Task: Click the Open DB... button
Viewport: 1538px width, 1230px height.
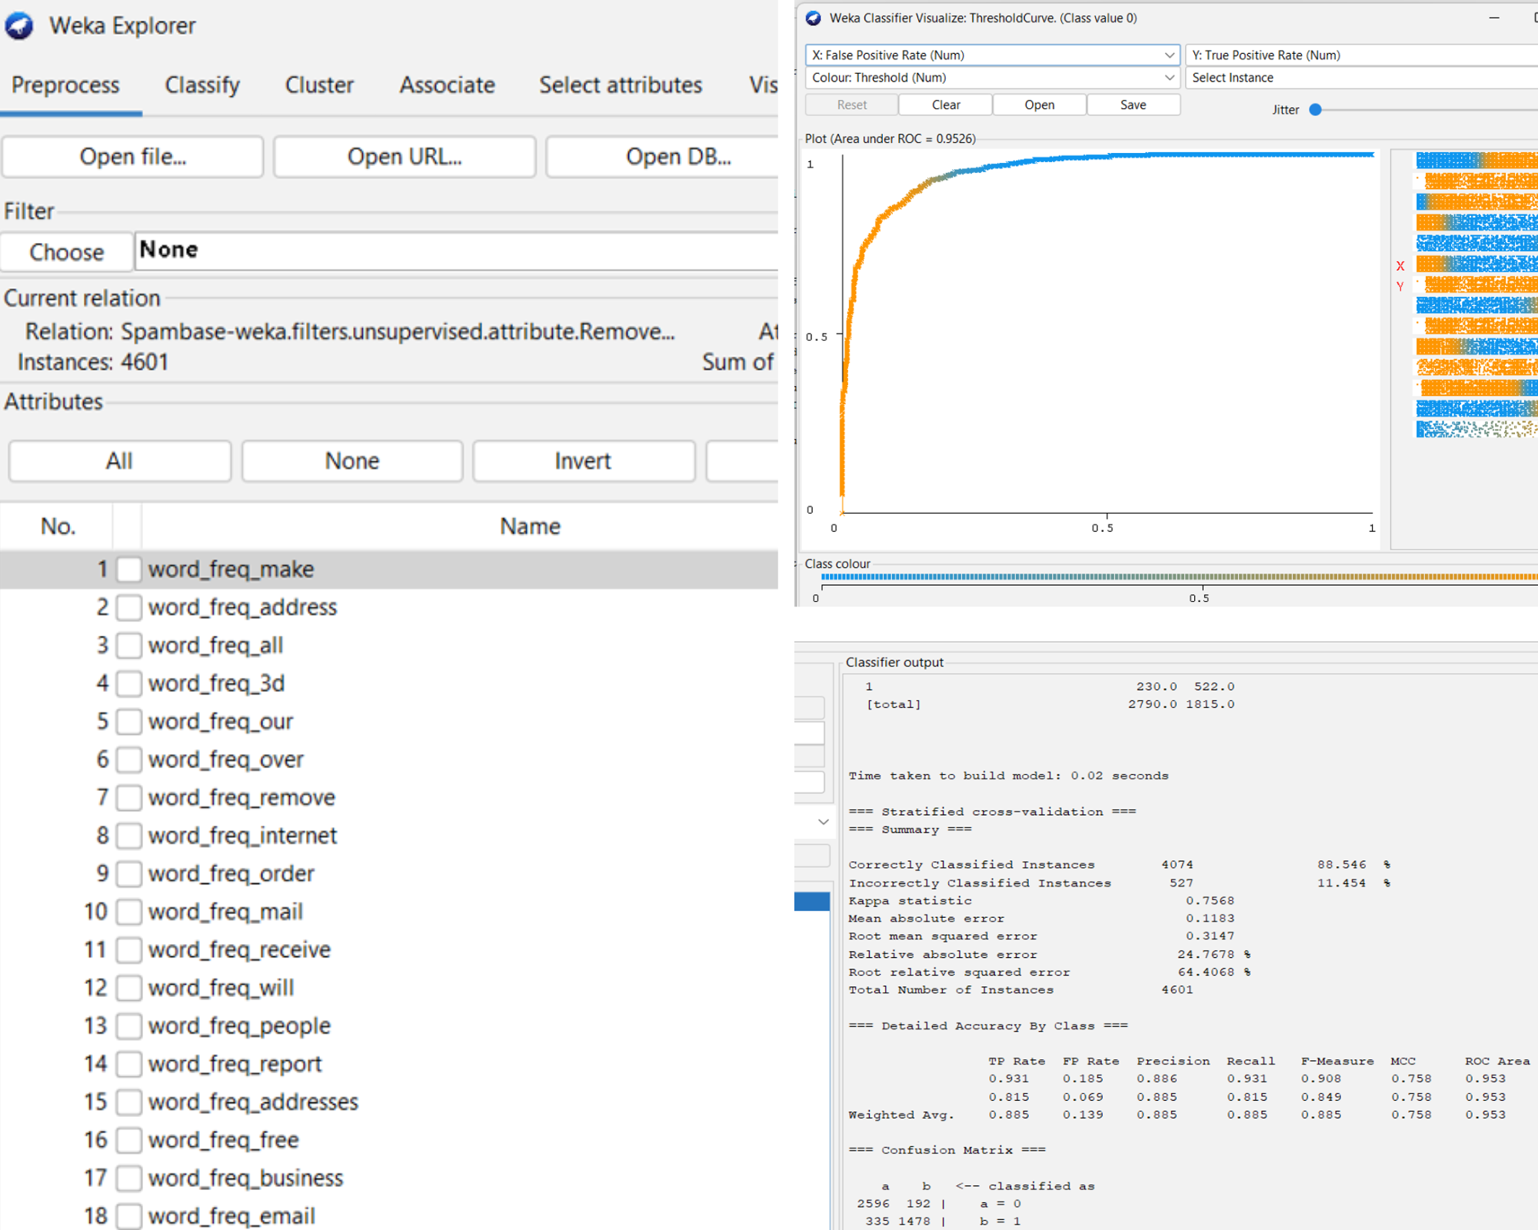Action: tap(663, 157)
